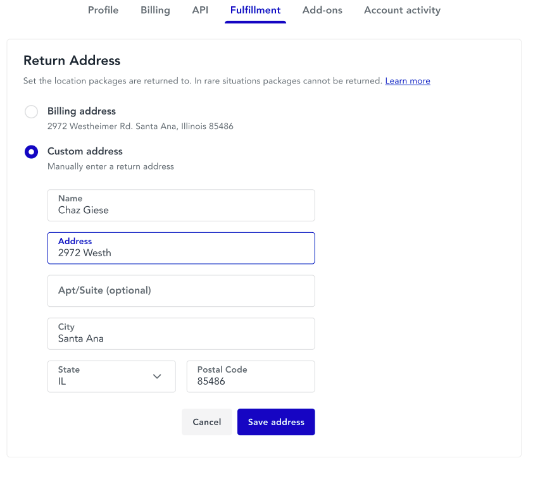
Task: Click the Postal Code field
Action: (250, 376)
